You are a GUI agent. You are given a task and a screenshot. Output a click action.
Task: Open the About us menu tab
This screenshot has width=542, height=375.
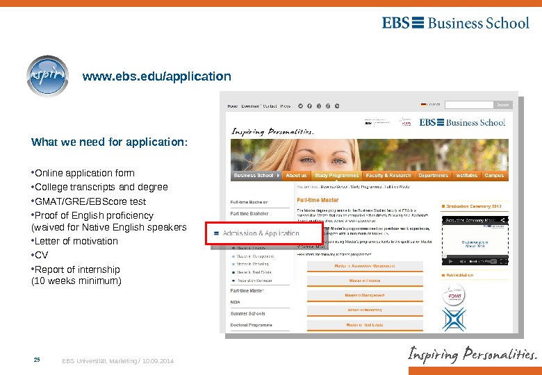point(296,176)
